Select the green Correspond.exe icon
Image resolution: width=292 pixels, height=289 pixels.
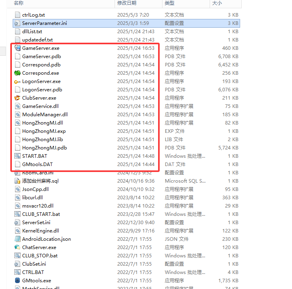17,73
